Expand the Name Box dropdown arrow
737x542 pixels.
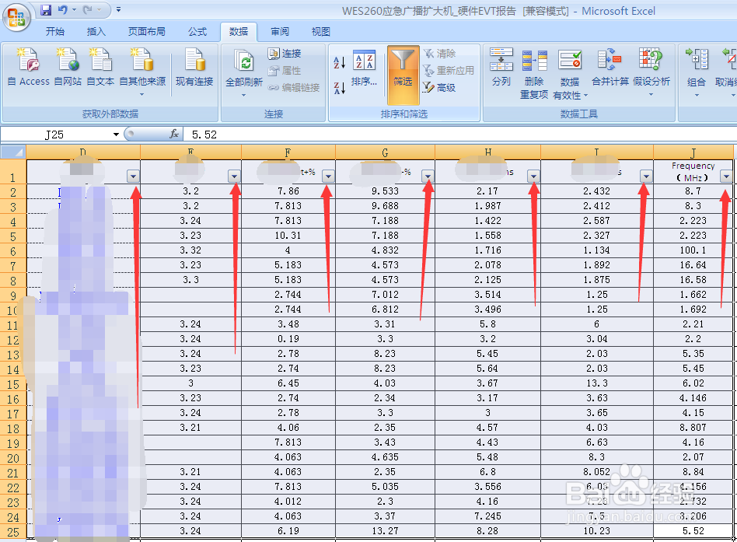[117, 134]
